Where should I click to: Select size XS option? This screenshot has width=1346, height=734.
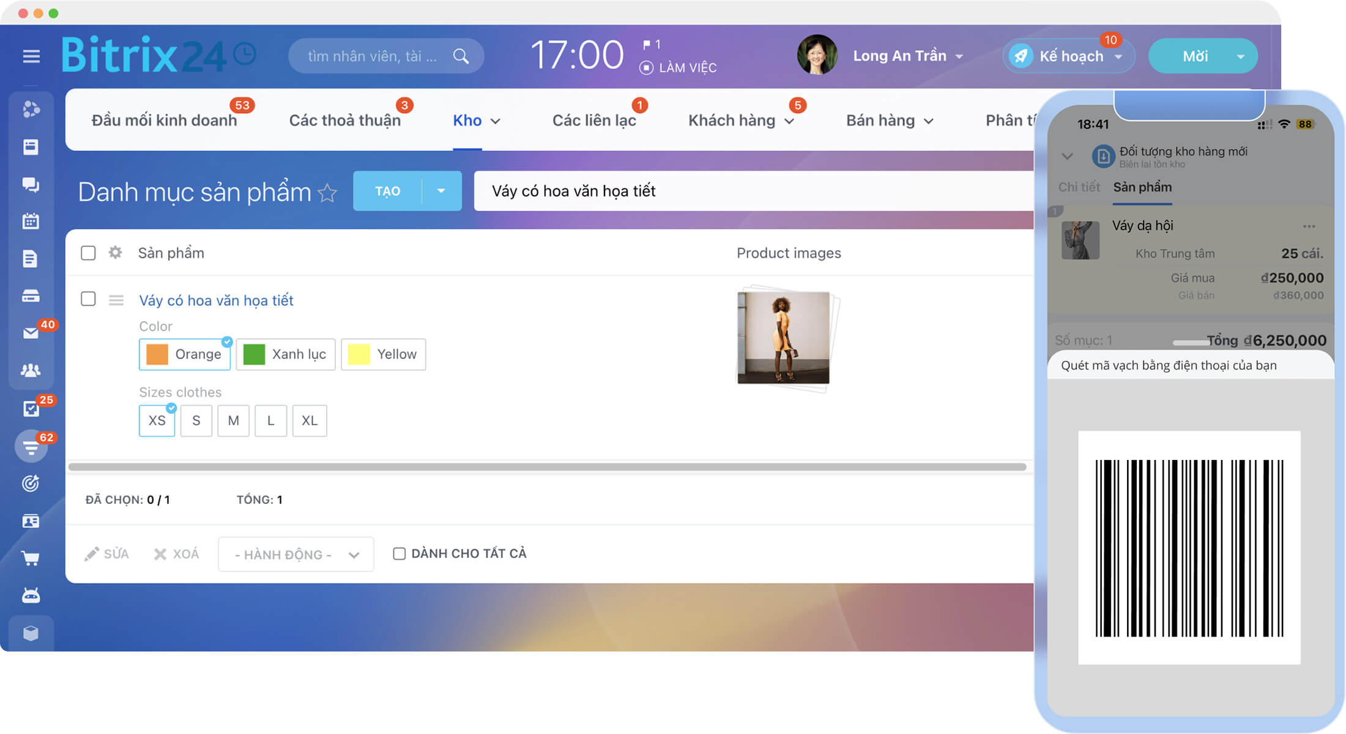(x=157, y=420)
